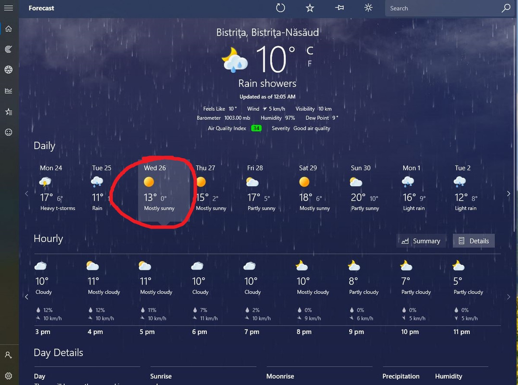
Task: Switch hourly view to Summary
Action: point(421,241)
